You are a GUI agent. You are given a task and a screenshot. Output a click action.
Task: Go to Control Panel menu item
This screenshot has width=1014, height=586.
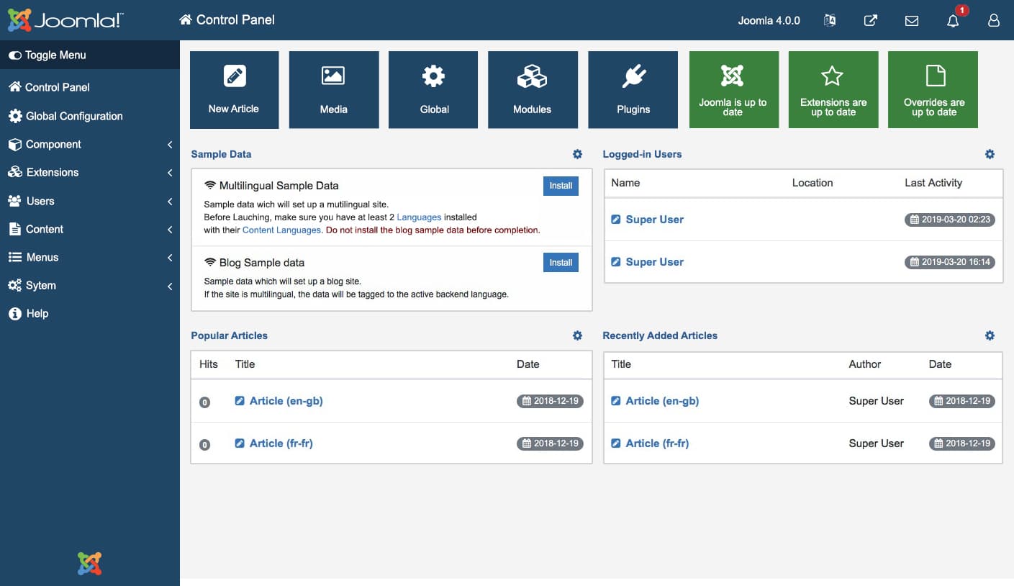[x=55, y=87]
